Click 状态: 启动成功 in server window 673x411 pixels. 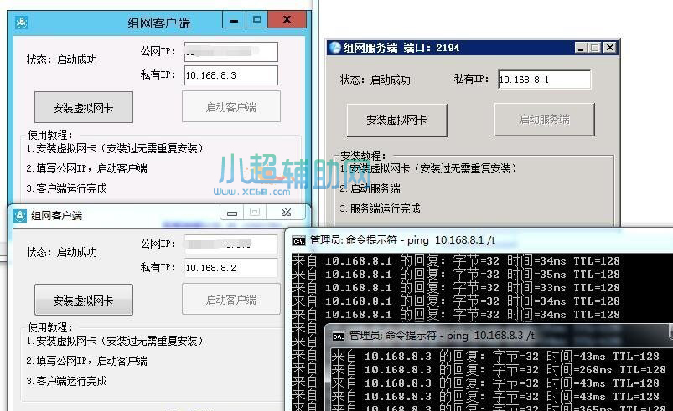coord(375,80)
